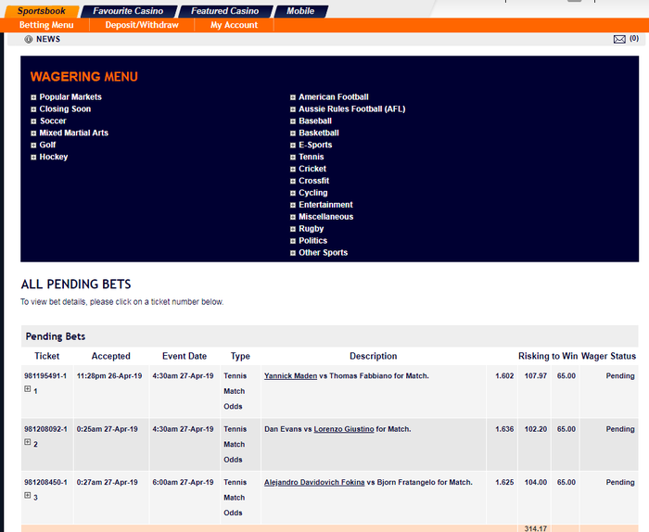
Task: Open ticket number 981195491-1
Action: (x=45, y=376)
